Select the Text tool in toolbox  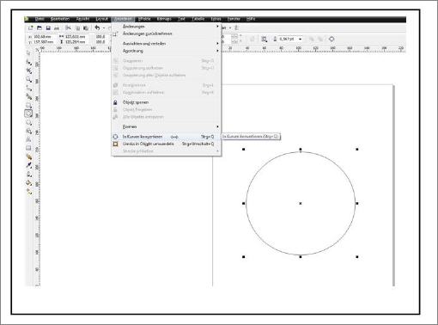(28, 139)
